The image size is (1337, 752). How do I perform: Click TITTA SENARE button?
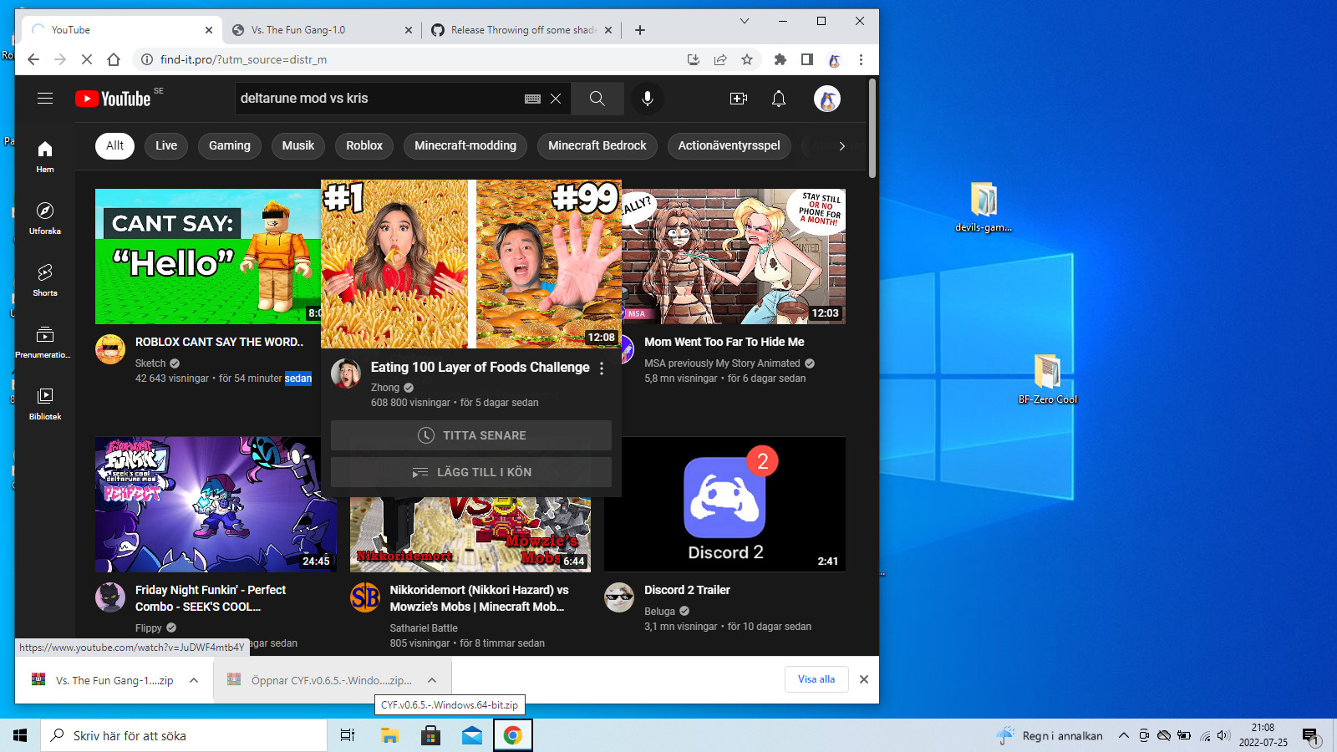point(471,435)
